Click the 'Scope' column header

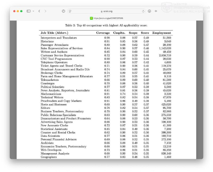pos(133,33)
